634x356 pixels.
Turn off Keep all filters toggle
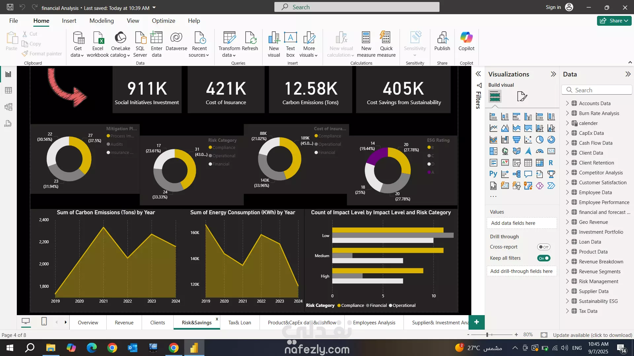[x=544, y=258]
